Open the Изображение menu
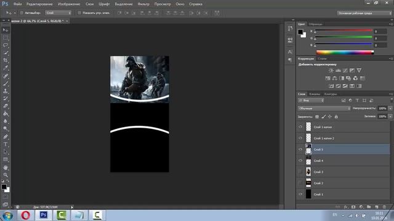Image resolution: width=394 pixels, height=221 pixels. [x=69, y=4]
